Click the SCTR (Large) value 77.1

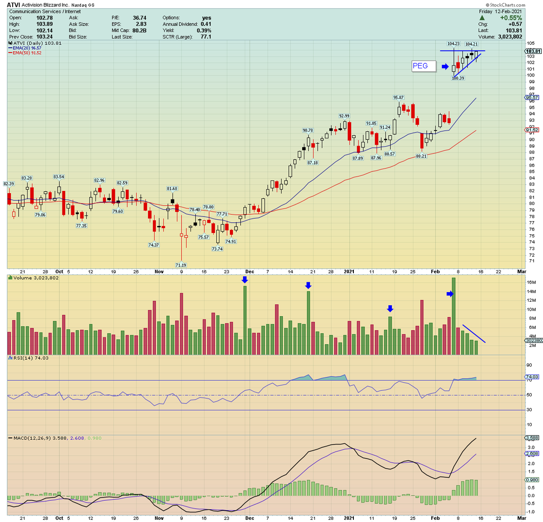pos(206,37)
